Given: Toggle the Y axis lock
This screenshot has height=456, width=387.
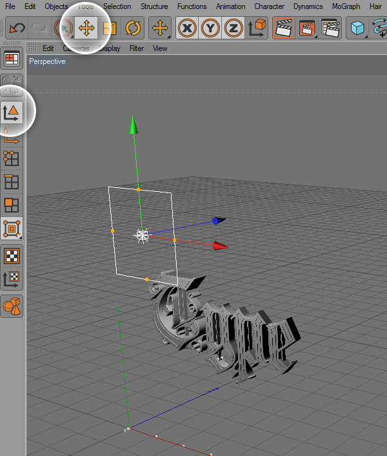Looking at the screenshot, I should 210,28.
